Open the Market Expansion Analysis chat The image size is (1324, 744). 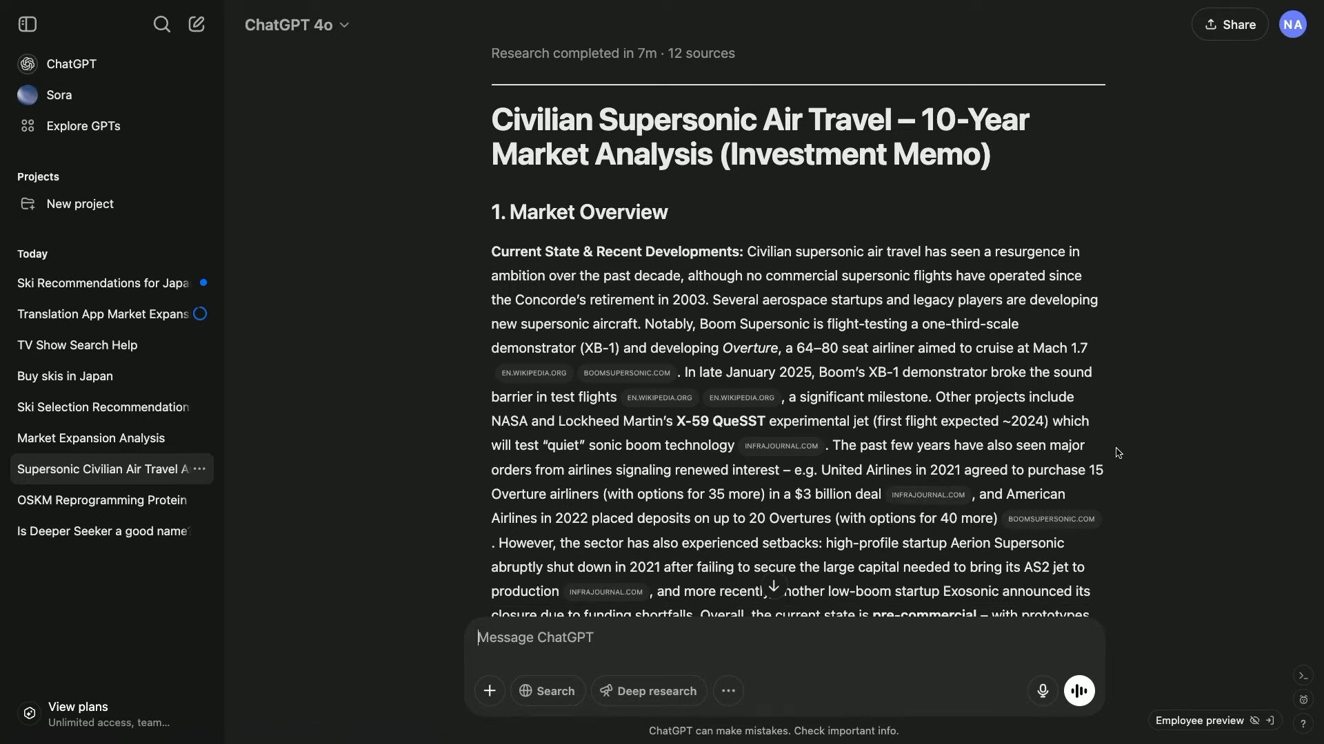[x=91, y=438]
